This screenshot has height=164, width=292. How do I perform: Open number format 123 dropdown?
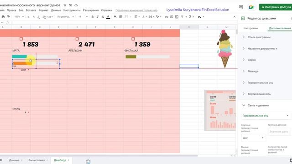click(50, 17)
